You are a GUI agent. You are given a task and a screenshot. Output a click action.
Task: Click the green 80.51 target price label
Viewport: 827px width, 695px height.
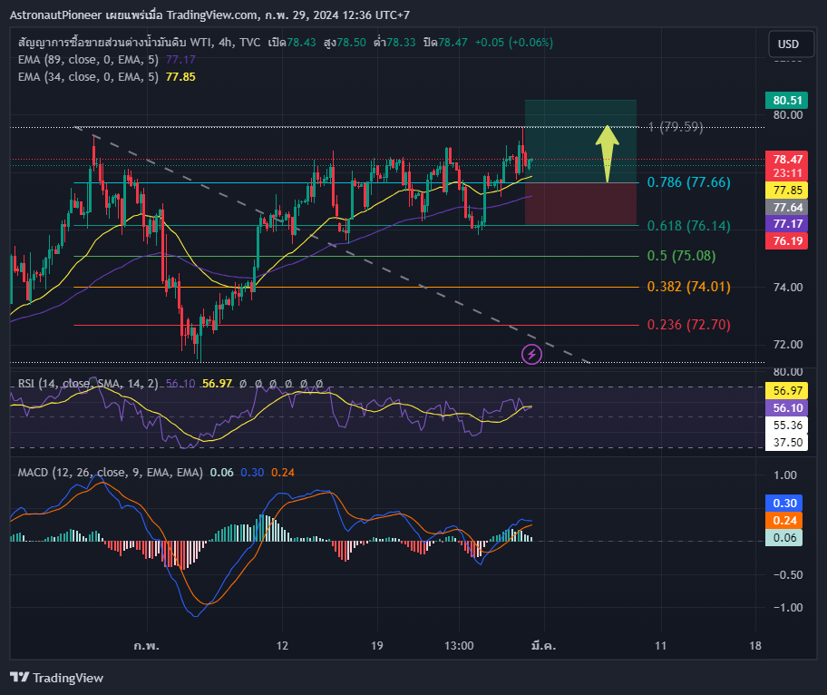point(787,101)
